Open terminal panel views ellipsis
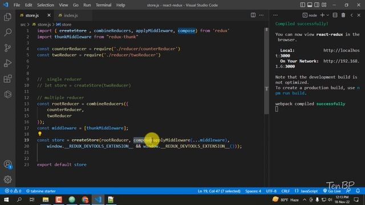This screenshot has width=365, height=205. click(275, 15)
